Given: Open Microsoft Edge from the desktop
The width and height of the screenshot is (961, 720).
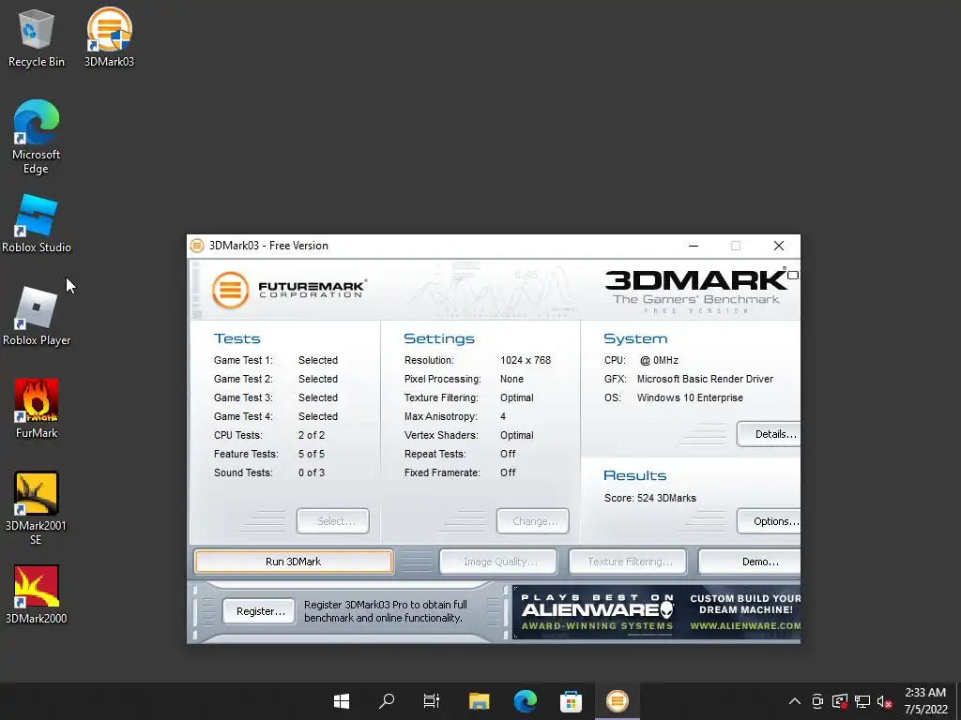Looking at the screenshot, I should click(37, 137).
